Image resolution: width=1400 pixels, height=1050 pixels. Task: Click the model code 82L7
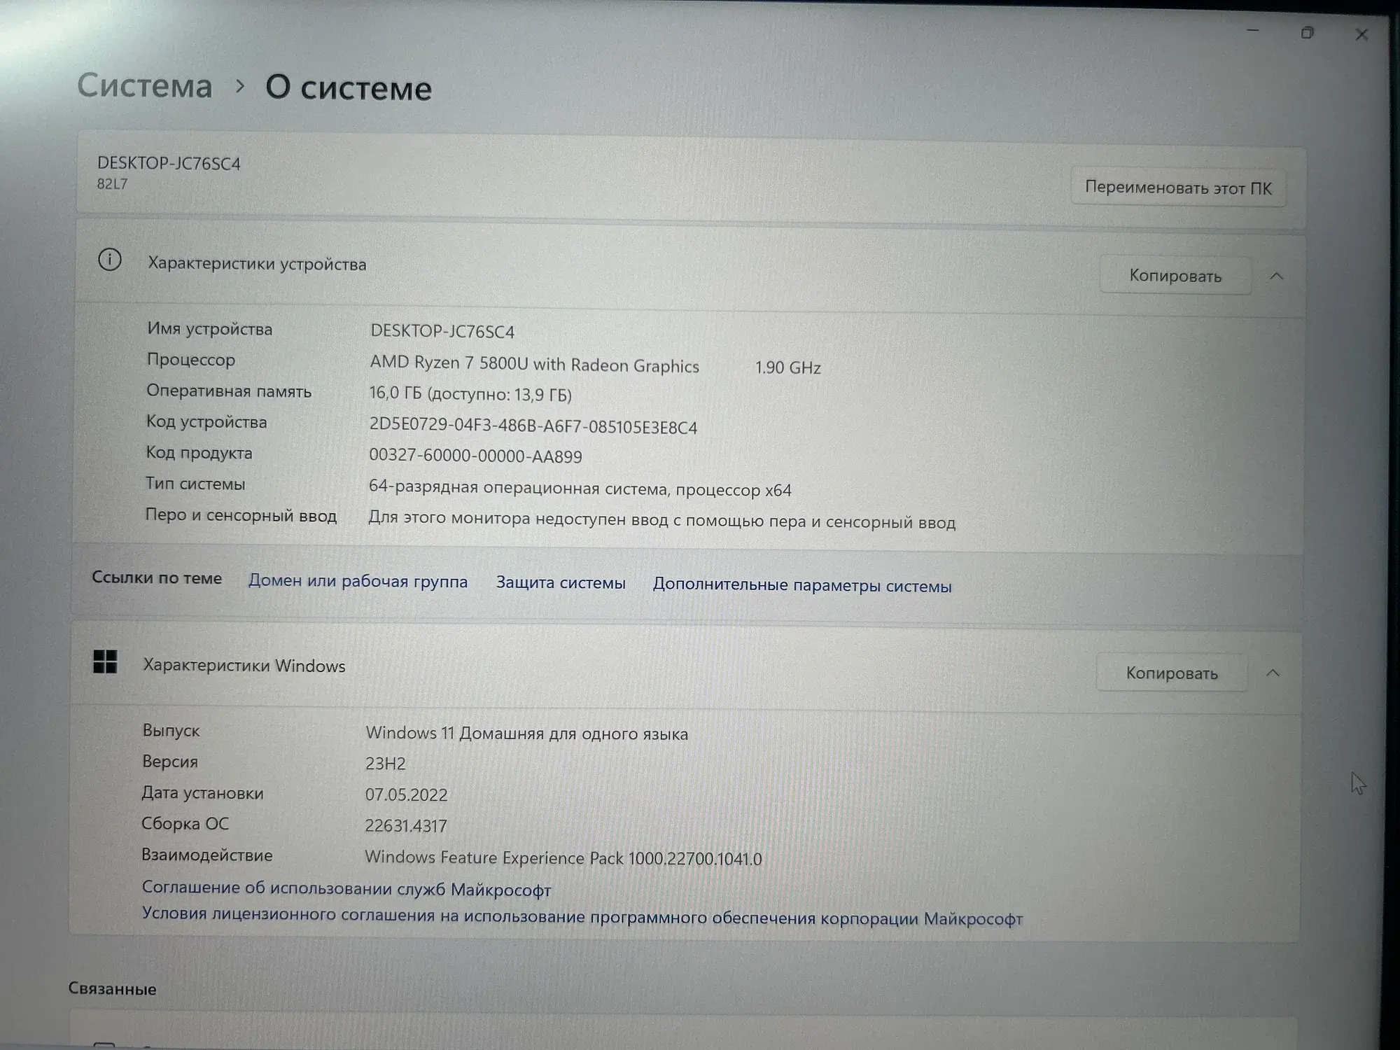pos(112,184)
